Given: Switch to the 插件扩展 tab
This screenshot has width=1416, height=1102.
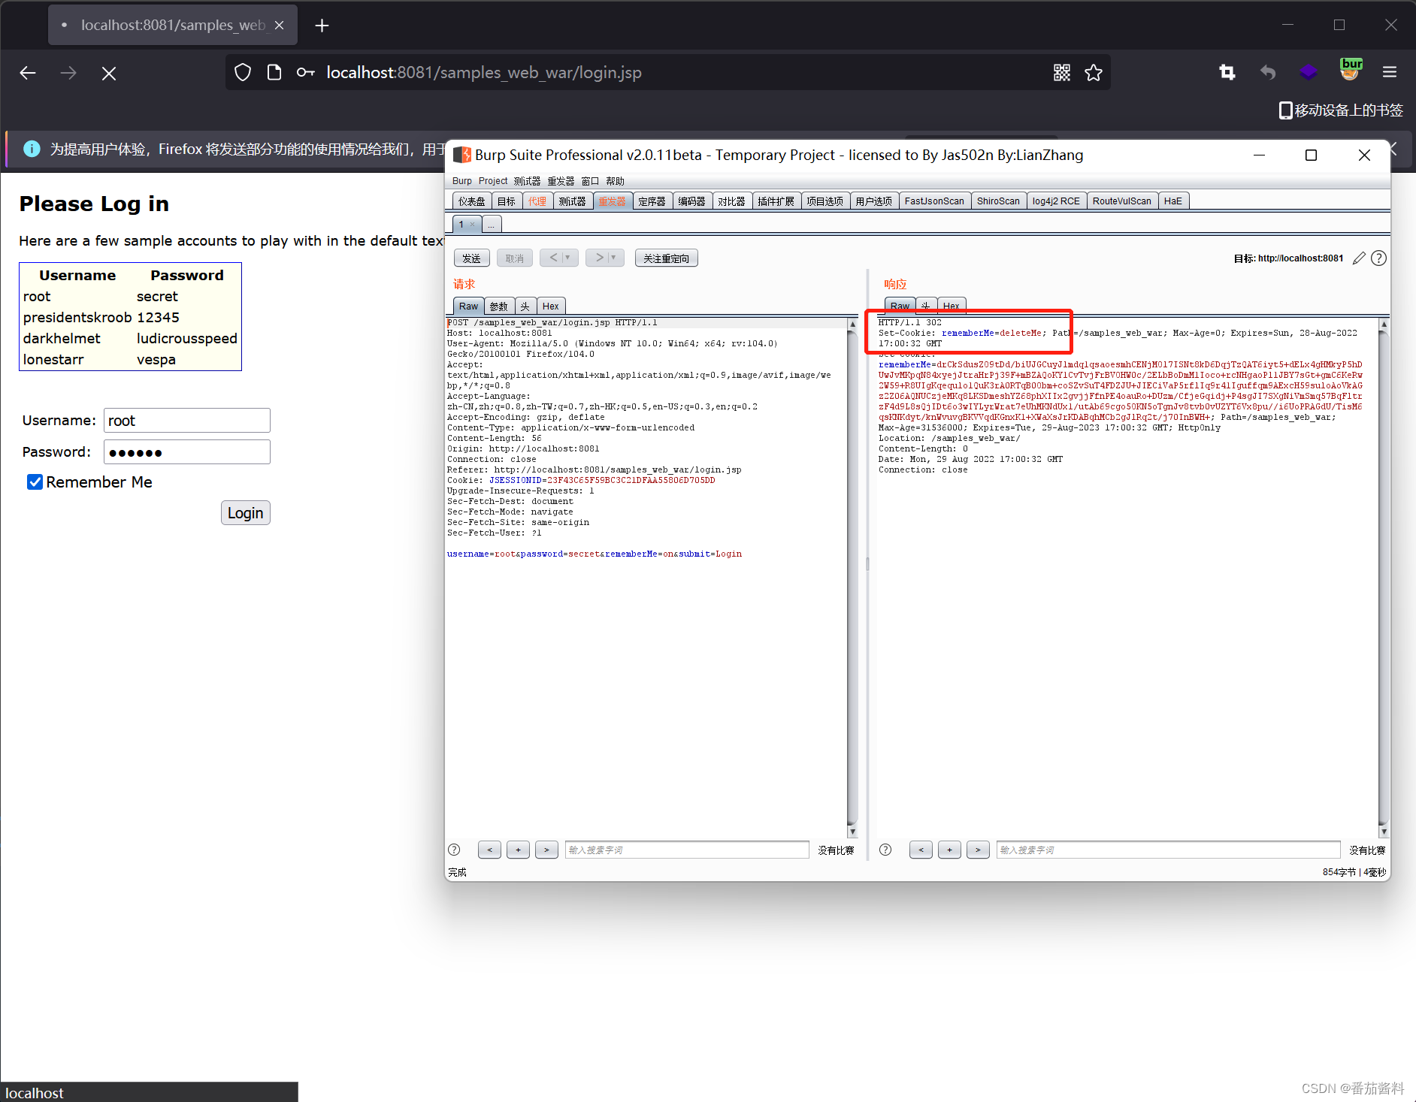Looking at the screenshot, I should 776,201.
